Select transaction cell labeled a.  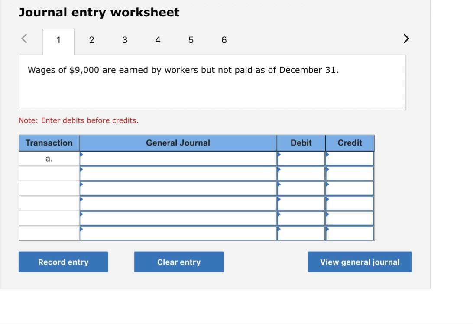[49, 158]
